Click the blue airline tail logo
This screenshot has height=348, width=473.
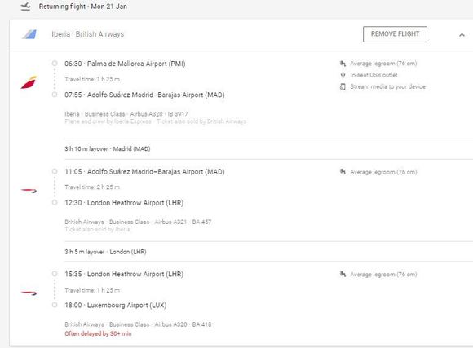pyautogui.click(x=29, y=34)
